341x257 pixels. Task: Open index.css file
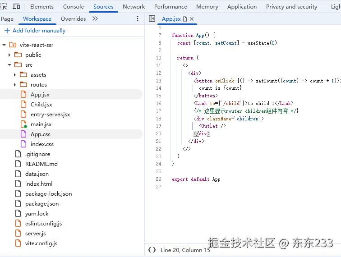tap(42, 144)
